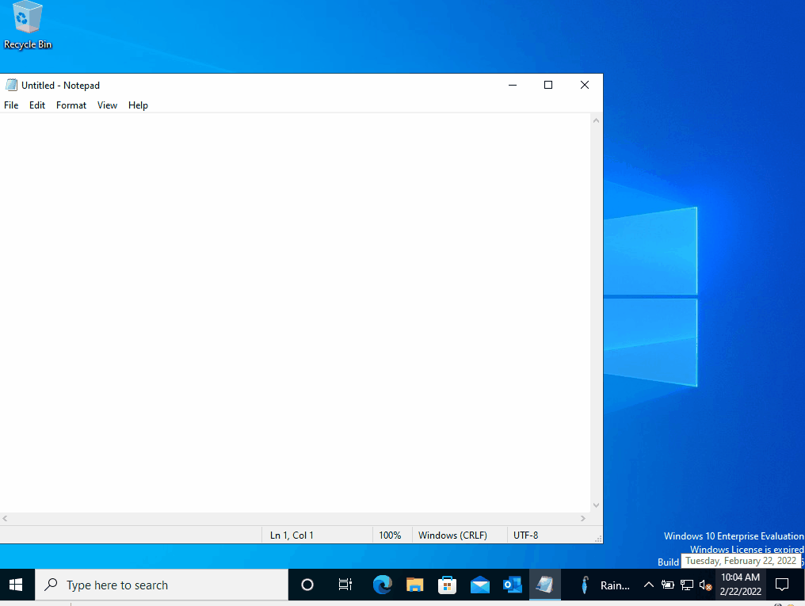Open File Explorer from the taskbar
This screenshot has height=606, width=805.
pos(415,585)
